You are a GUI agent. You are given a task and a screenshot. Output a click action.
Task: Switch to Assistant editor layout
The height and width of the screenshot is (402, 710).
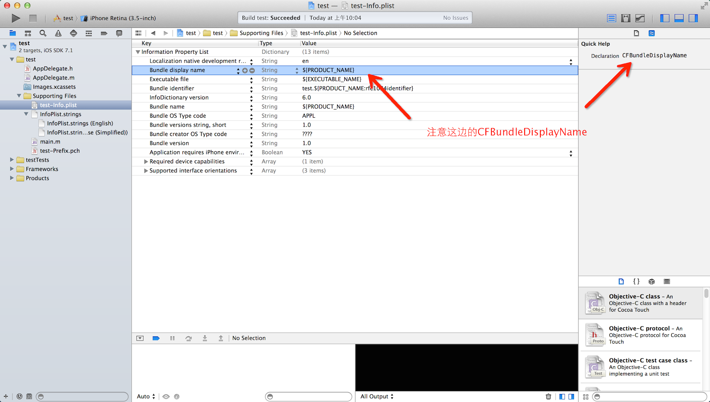coord(626,18)
